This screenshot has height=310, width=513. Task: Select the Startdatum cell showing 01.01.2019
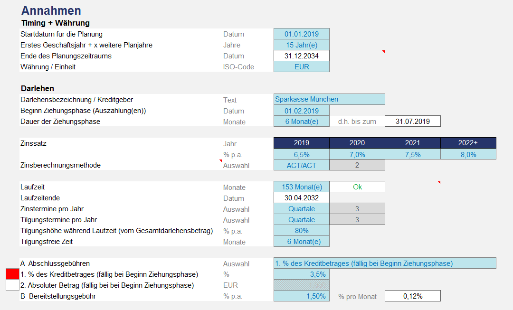(301, 34)
